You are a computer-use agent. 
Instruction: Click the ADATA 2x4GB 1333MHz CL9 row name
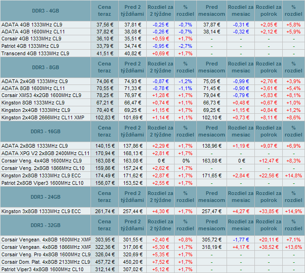[x=35, y=81]
